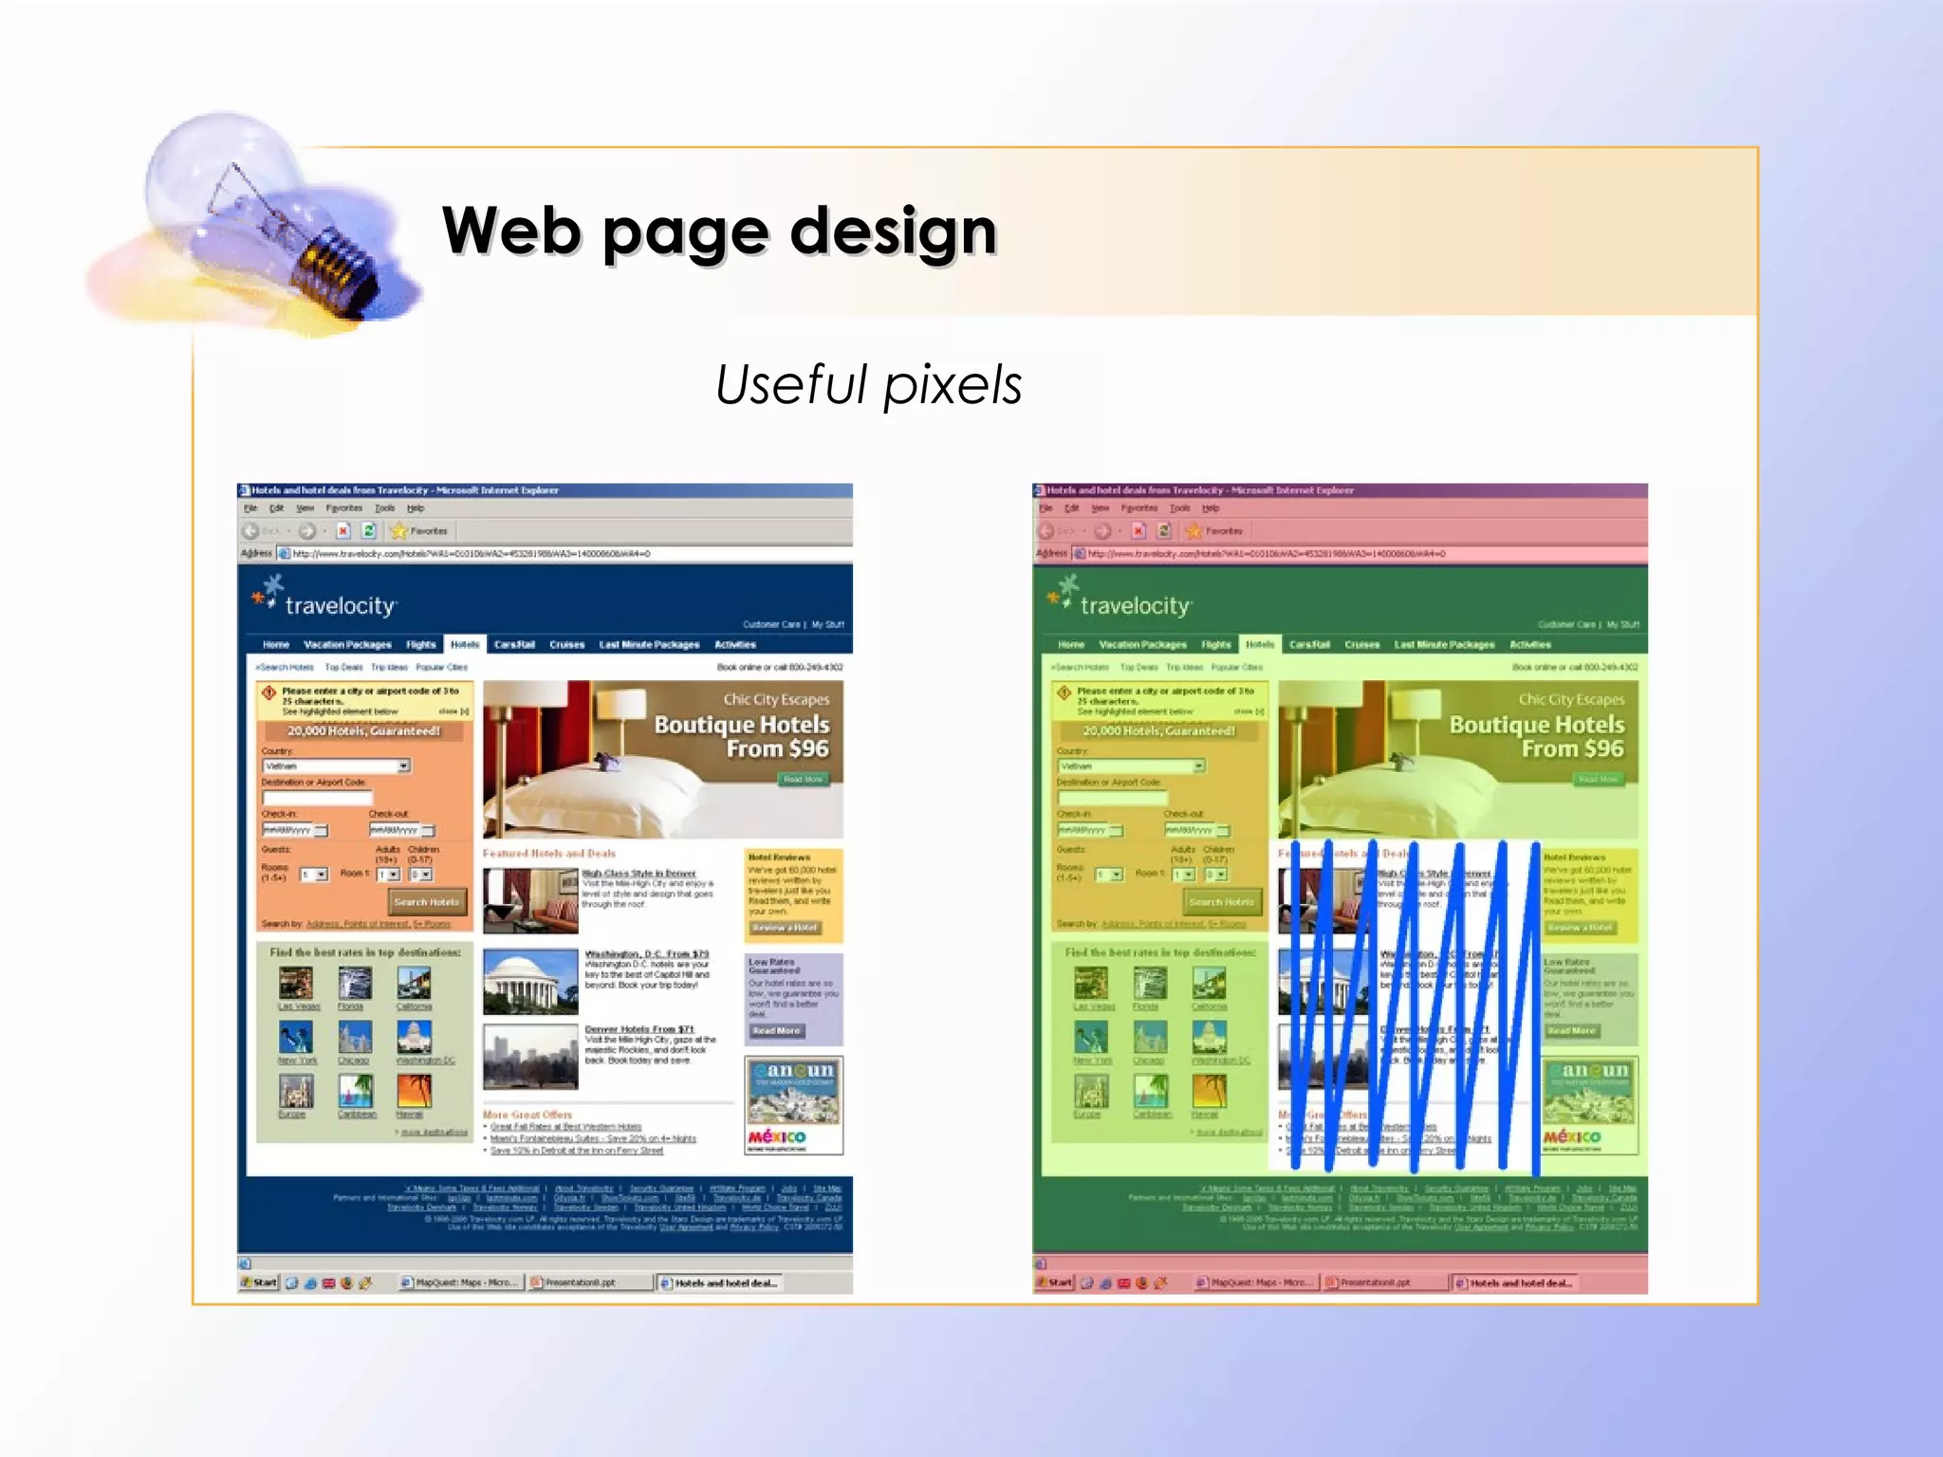Click the red warning icon in the original error notice
Viewport: 1943px width, 1457px height.
269,692
